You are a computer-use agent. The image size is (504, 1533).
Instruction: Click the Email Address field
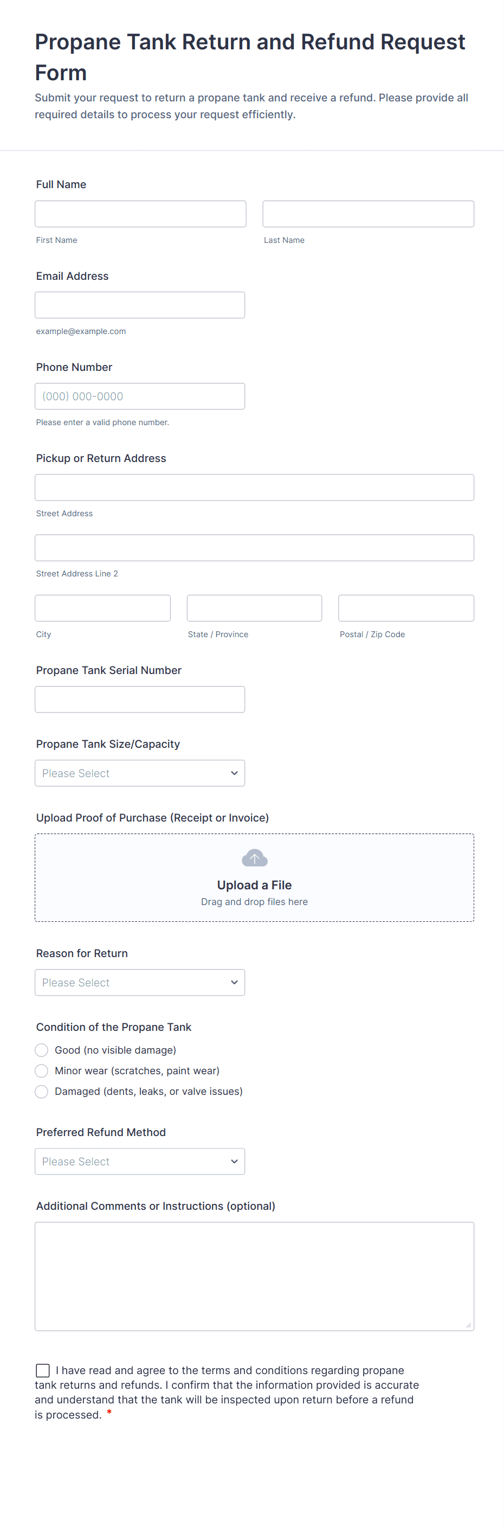click(140, 305)
